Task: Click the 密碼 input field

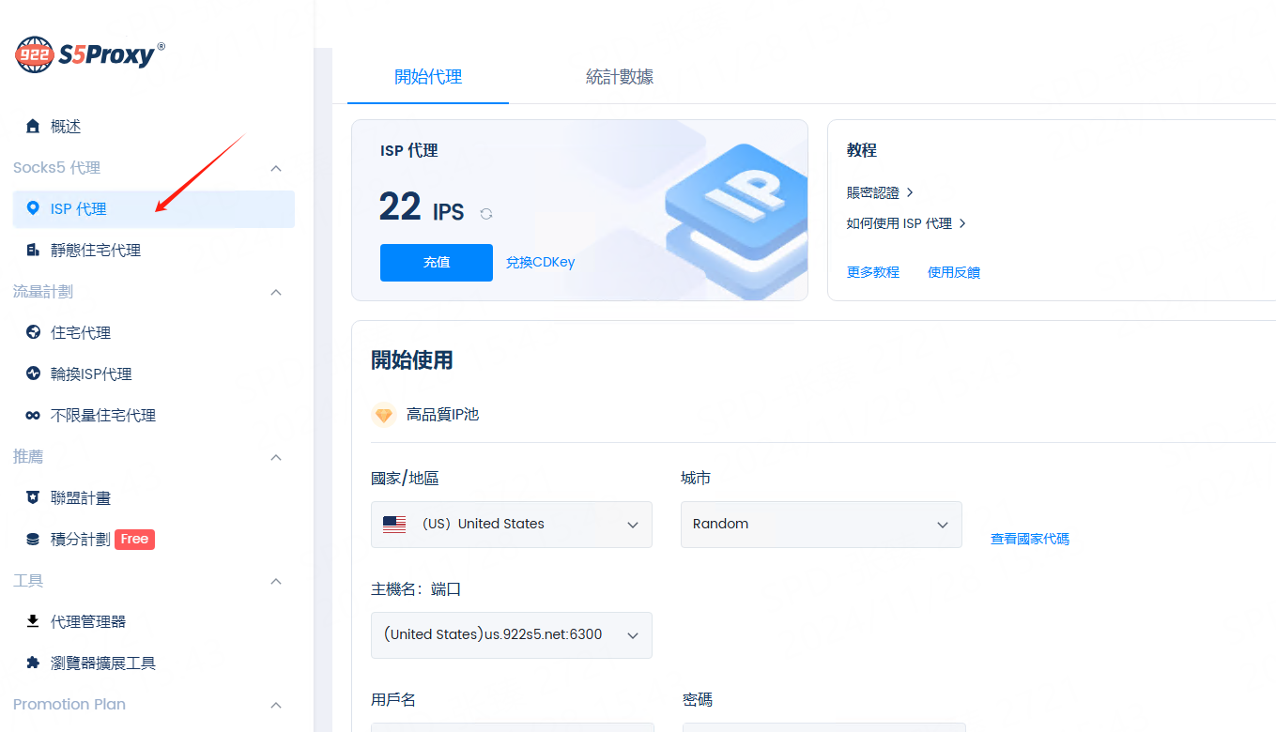Action: 823,727
